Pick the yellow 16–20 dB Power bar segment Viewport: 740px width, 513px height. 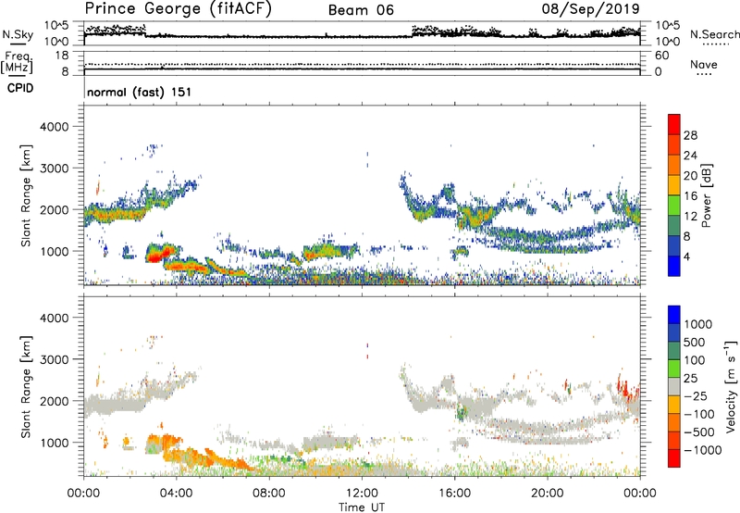click(674, 184)
